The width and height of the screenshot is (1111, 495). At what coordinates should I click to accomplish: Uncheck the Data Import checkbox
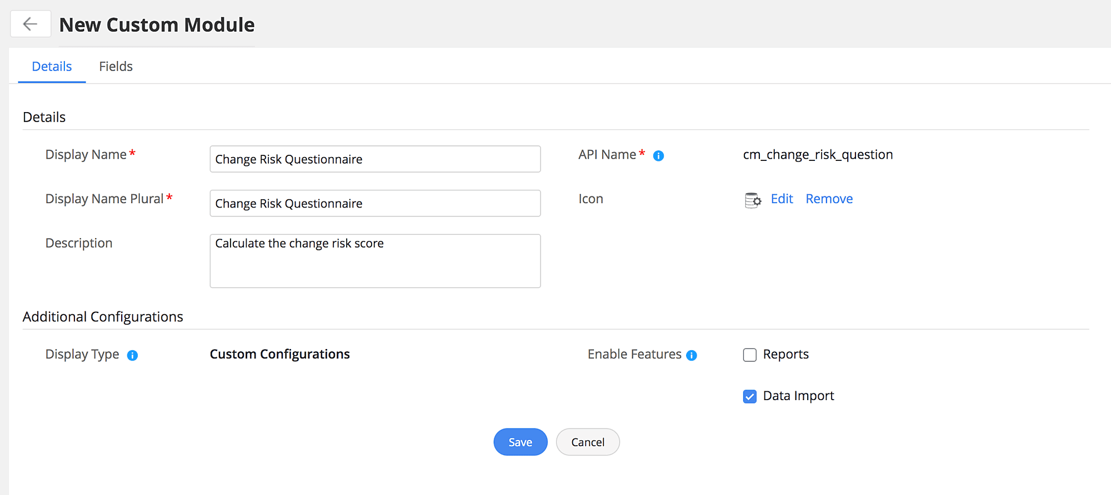[x=749, y=397]
